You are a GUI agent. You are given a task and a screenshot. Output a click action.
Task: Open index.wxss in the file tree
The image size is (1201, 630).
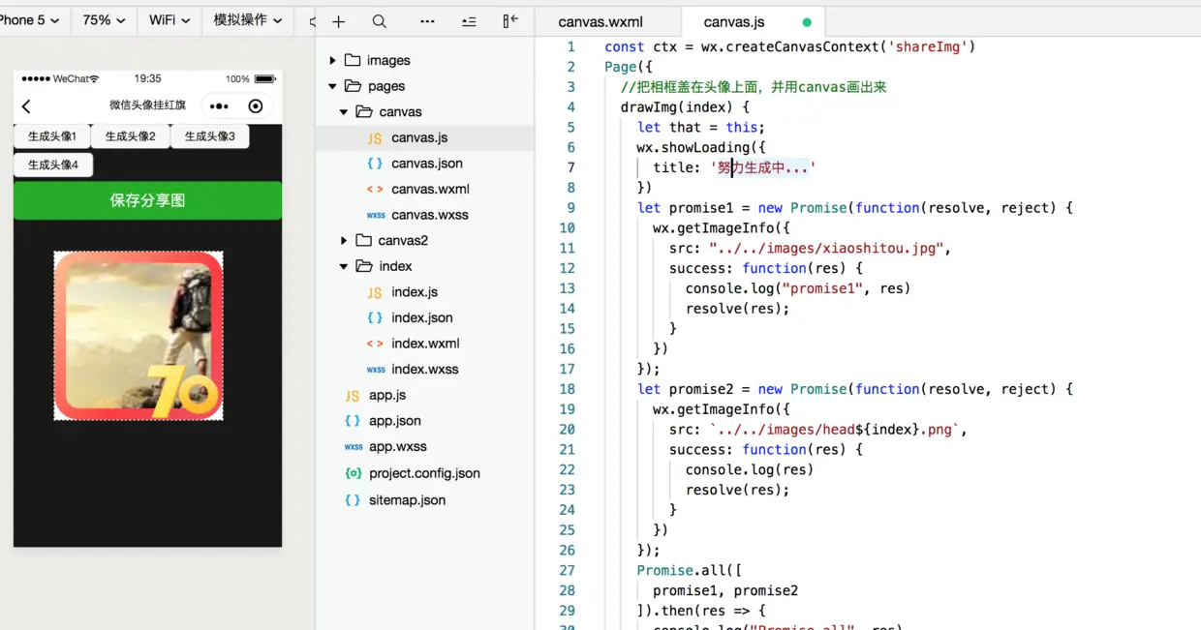(425, 369)
